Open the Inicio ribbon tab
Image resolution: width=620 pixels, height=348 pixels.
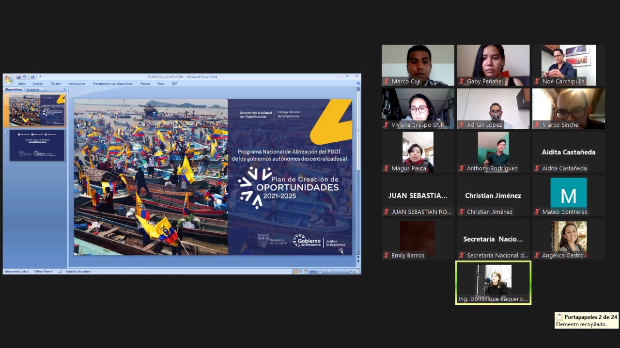pyautogui.click(x=22, y=84)
